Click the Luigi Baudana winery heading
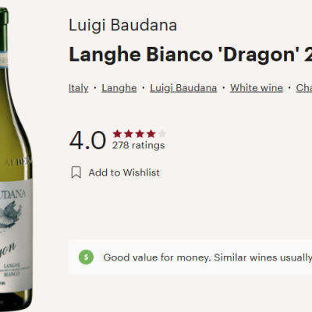This screenshot has width=312, height=312. coord(122,25)
